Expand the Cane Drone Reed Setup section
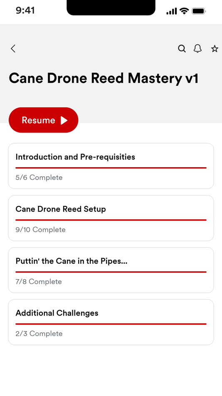 [111, 218]
